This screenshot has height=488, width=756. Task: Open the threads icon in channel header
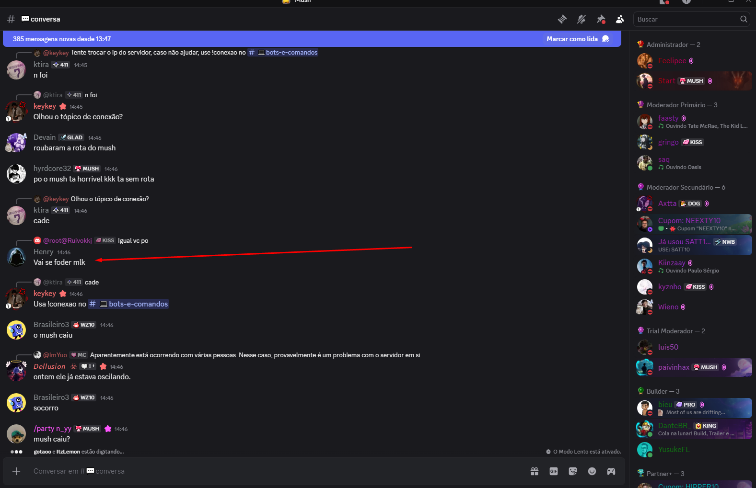click(562, 19)
